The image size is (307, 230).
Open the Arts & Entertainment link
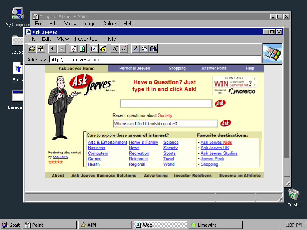(107, 142)
